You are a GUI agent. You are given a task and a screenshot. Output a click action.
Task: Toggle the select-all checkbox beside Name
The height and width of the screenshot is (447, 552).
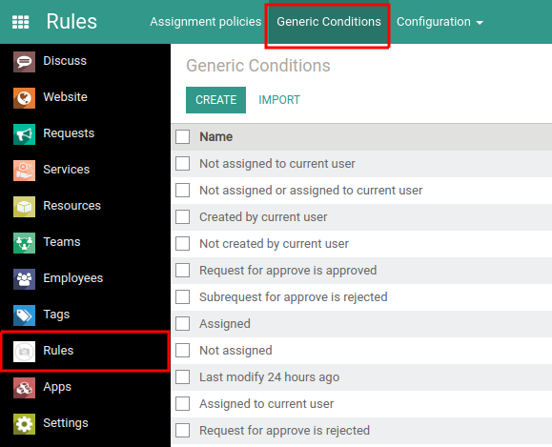click(x=182, y=136)
